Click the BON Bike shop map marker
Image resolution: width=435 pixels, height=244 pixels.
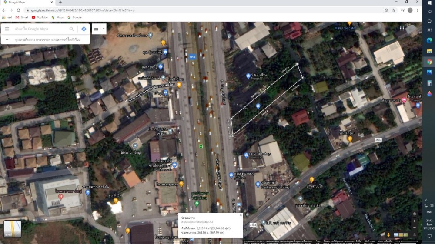click(247, 154)
